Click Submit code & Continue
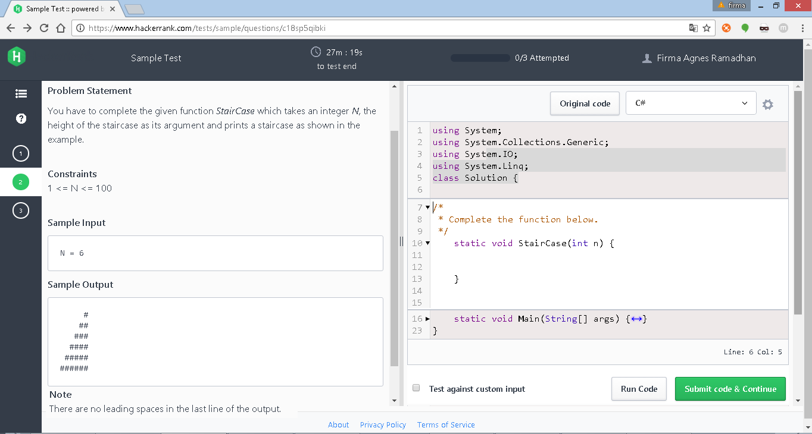Screen dimensions: 812x434 tap(730, 389)
